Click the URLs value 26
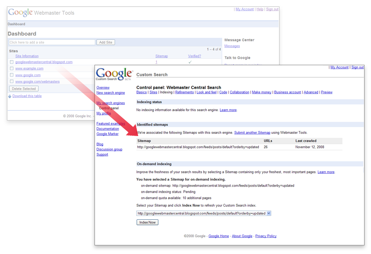 pos(266,147)
